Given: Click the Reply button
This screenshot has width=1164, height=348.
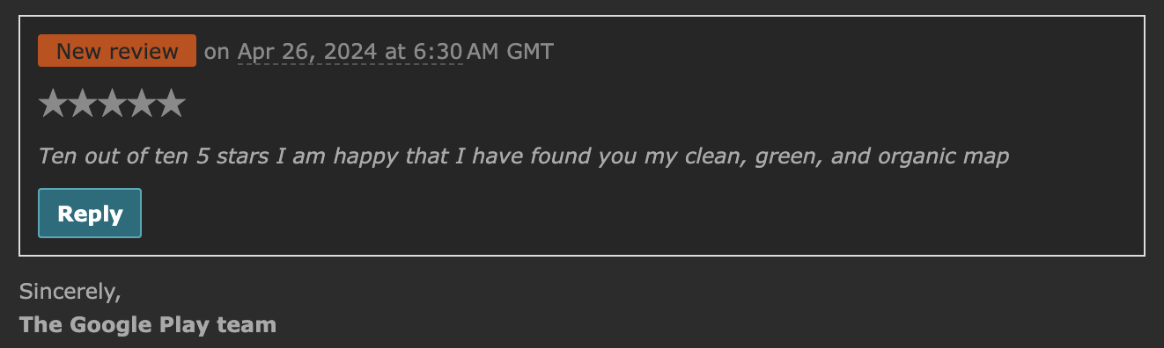Looking at the screenshot, I should [x=90, y=214].
